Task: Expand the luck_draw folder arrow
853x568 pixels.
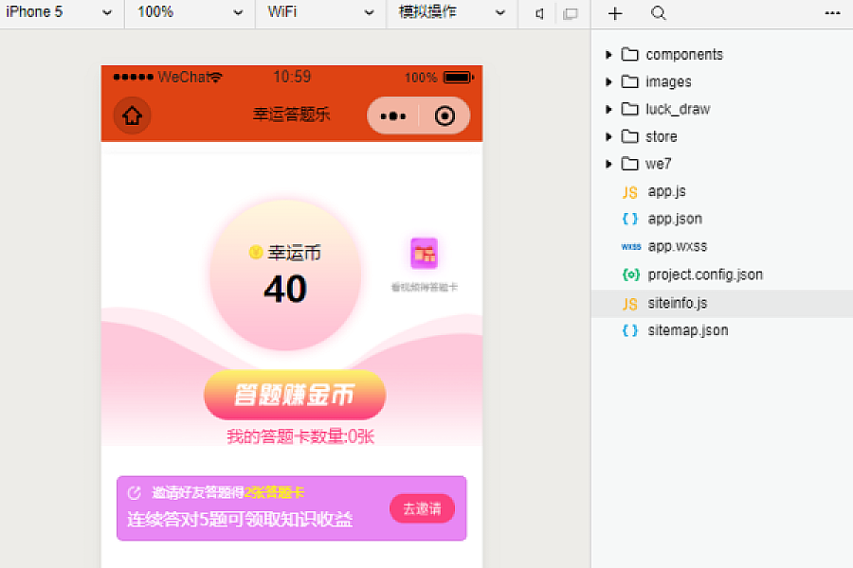Action: point(608,109)
